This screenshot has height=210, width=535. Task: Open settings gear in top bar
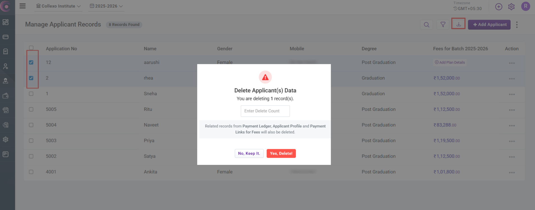coord(511,7)
